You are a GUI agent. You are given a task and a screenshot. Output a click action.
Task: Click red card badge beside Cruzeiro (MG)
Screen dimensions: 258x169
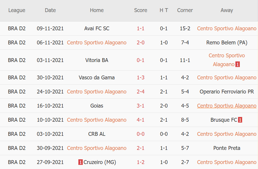[x=80, y=162]
